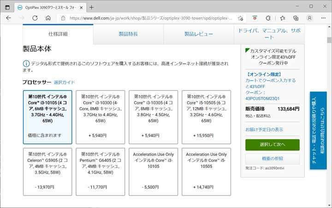Close the OptiPlex 3090 tab
Image resolution: width=332 pixels, height=208 pixels.
[81, 8]
